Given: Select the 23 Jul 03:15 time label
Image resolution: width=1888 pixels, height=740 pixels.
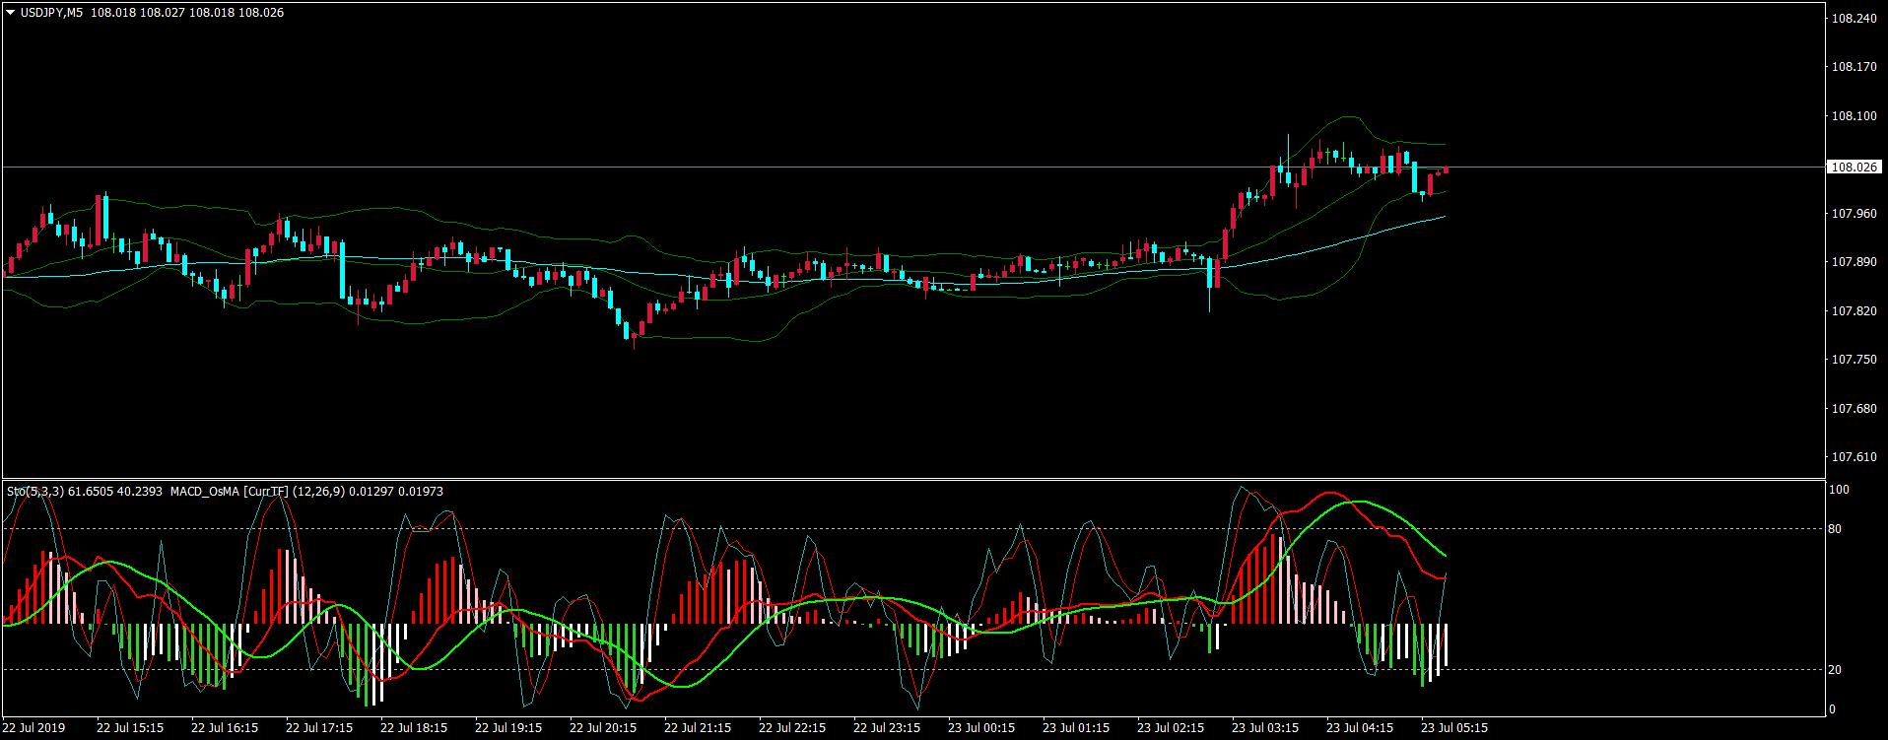Looking at the screenshot, I should coord(1265,728).
